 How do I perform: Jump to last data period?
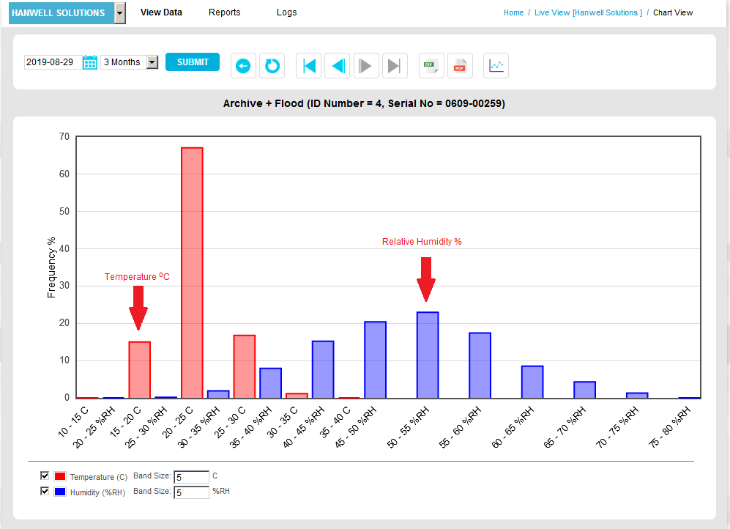pos(395,66)
